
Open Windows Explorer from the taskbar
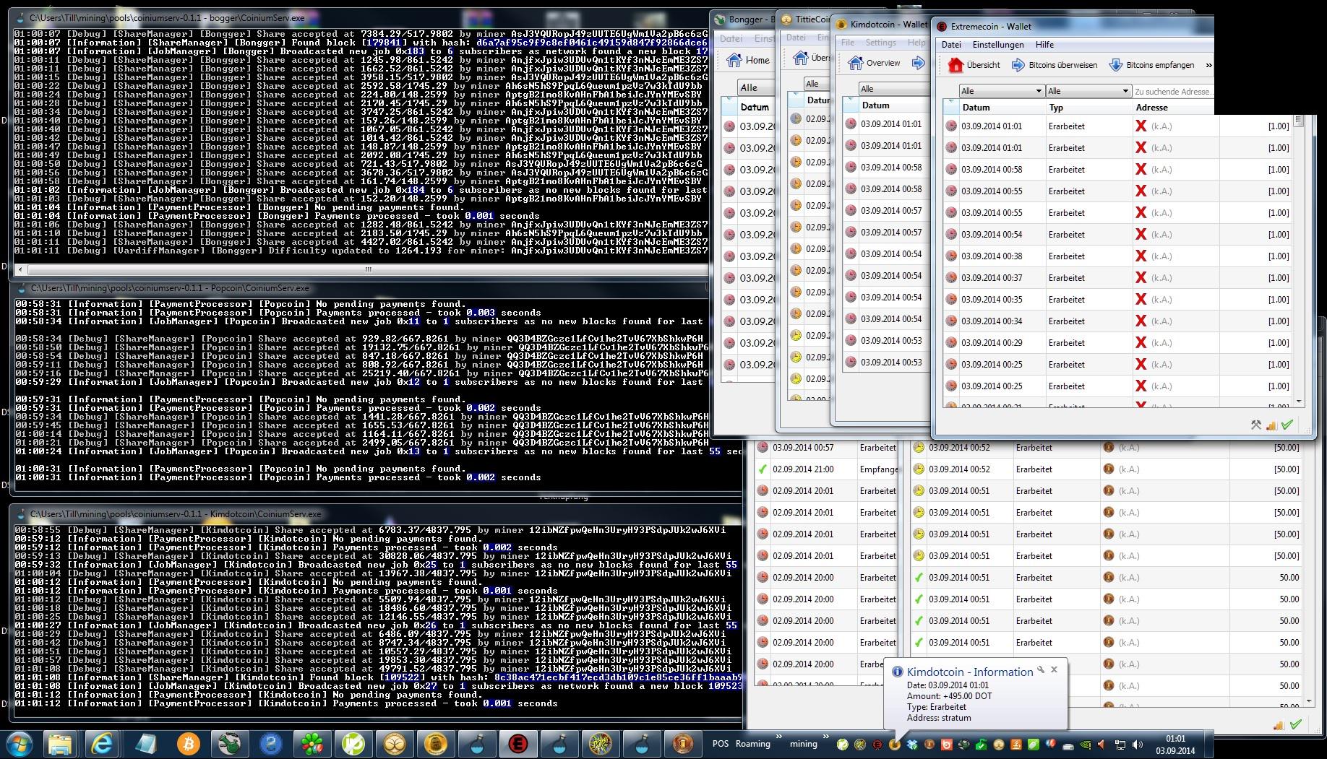click(x=61, y=744)
